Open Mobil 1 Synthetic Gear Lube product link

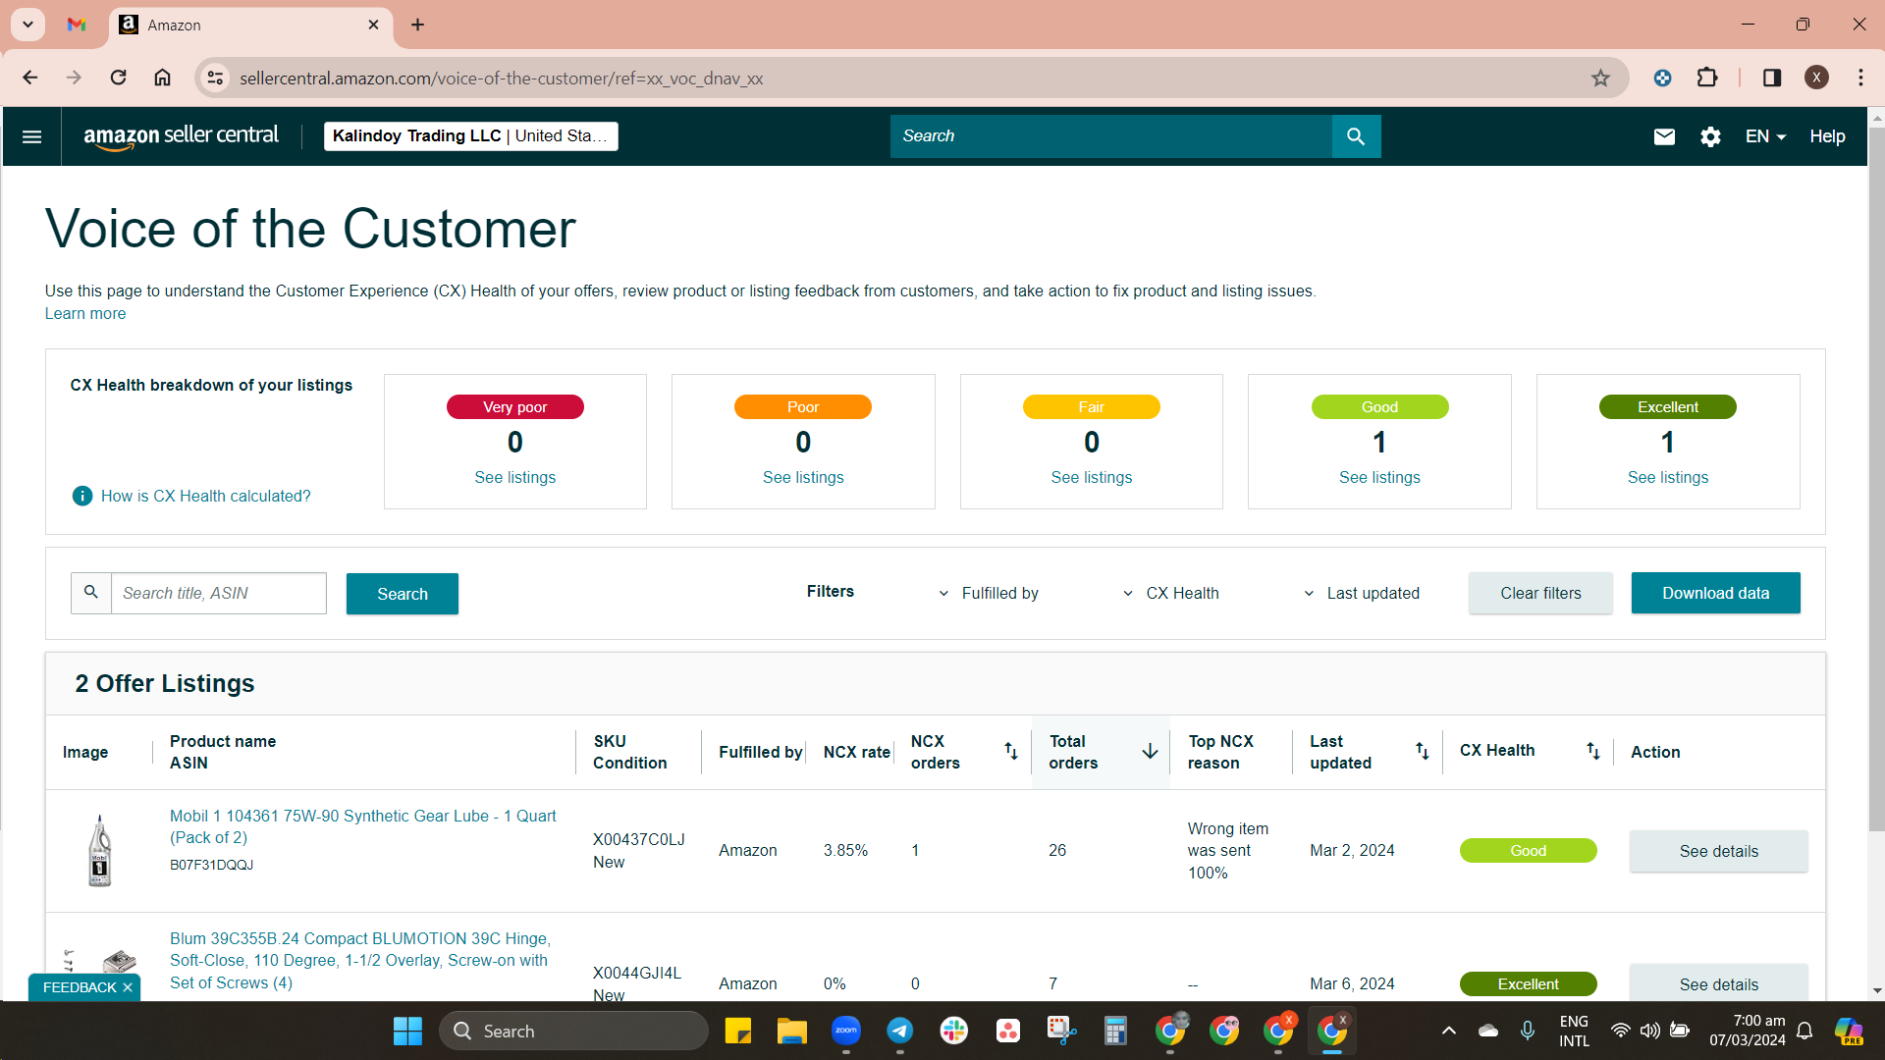363,826
